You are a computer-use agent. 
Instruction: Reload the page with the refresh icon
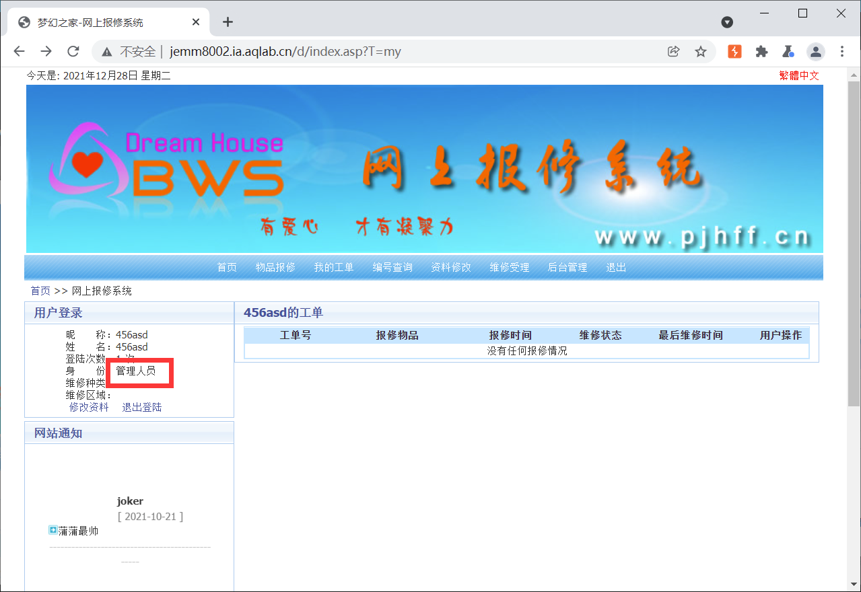point(73,51)
